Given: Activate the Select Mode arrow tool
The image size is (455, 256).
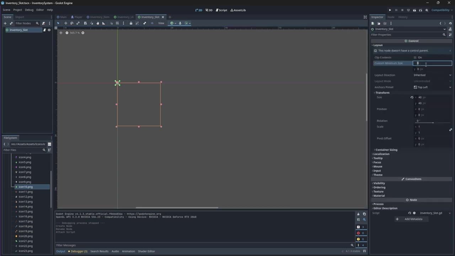Looking at the screenshot, I should tap(58, 23).
